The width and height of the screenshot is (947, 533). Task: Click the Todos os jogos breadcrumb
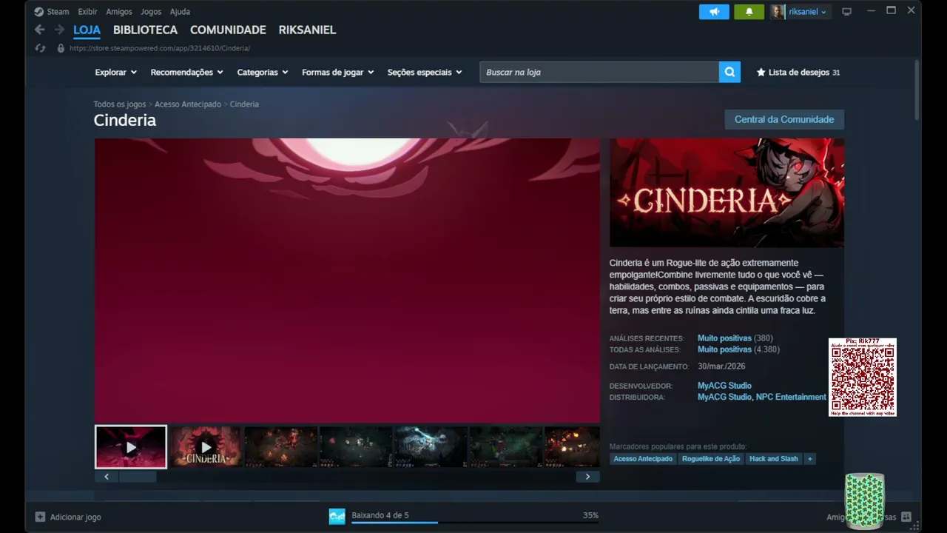click(x=120, y=104)
